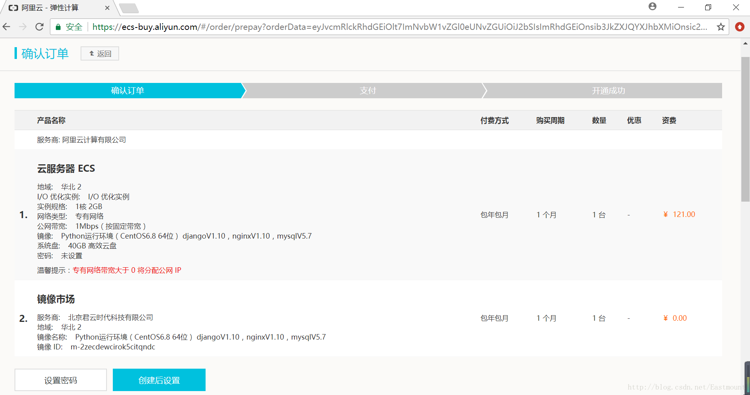The width and height of the screenshot is (750, 395).
Task: Click the 地域 华北 2 line under ECS
Action: tap(59, 187)
